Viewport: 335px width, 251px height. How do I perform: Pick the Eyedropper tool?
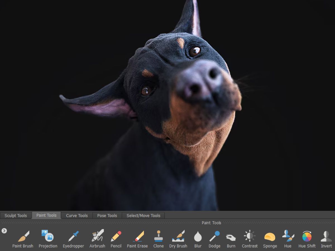click(x=73, y=239)
